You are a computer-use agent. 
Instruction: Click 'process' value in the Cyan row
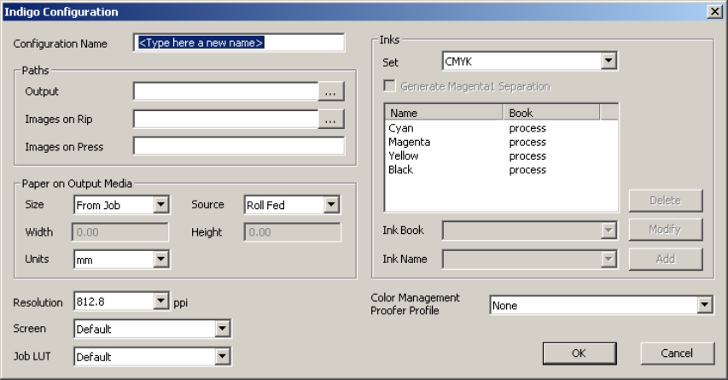(527, 128)
